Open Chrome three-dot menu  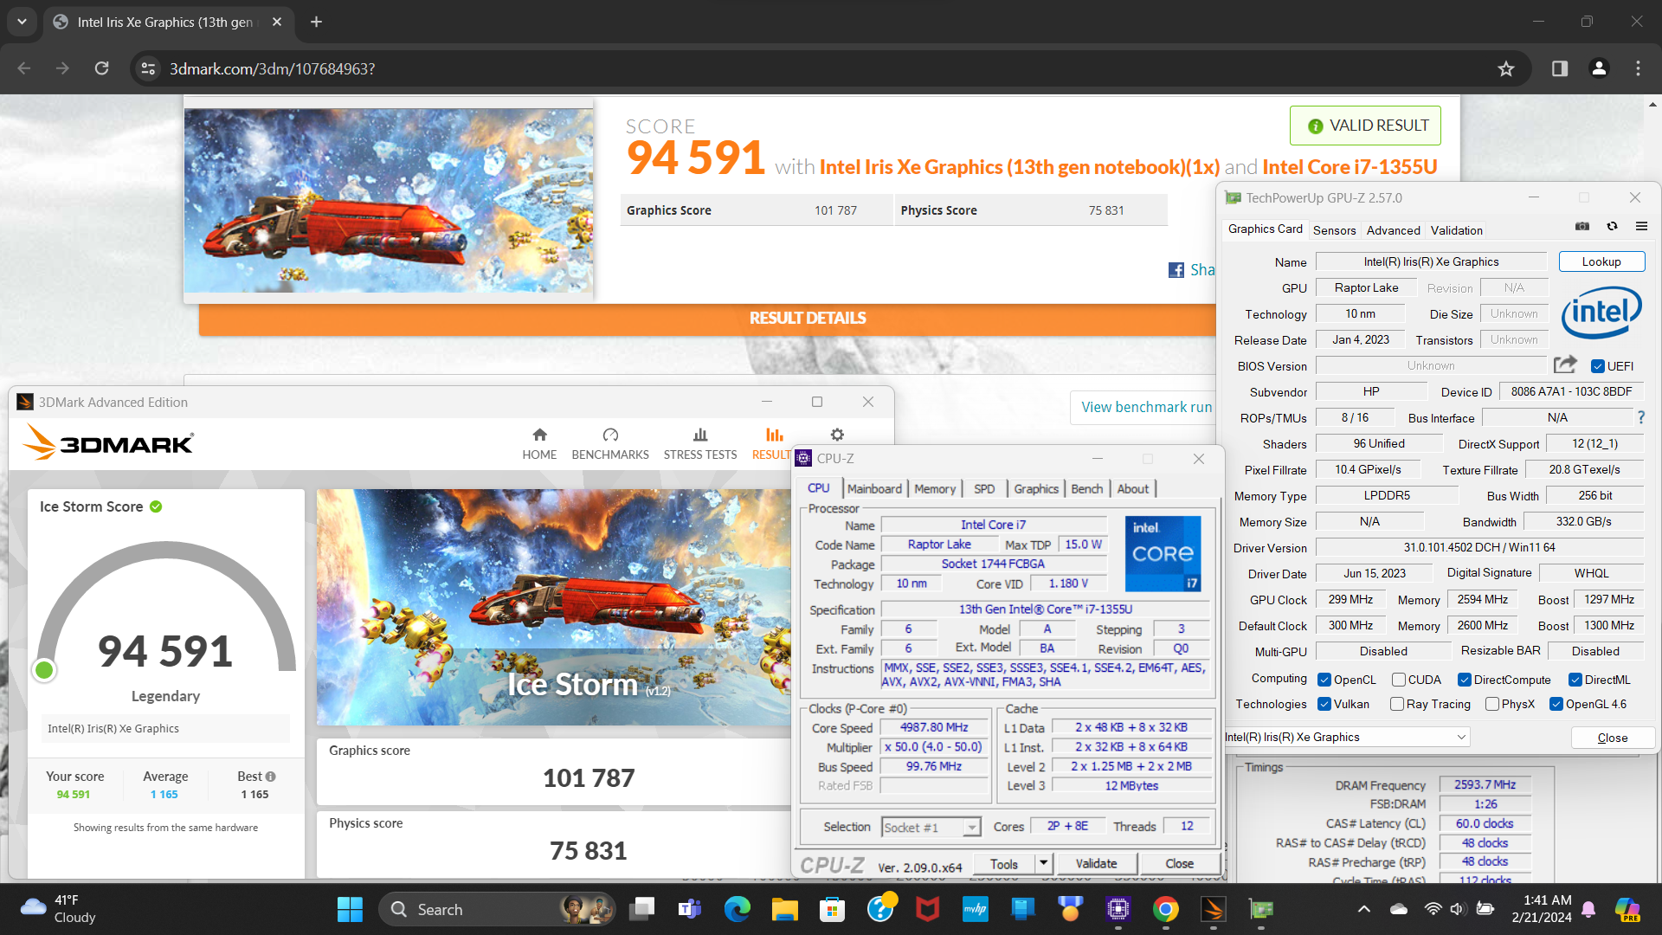1638,68
